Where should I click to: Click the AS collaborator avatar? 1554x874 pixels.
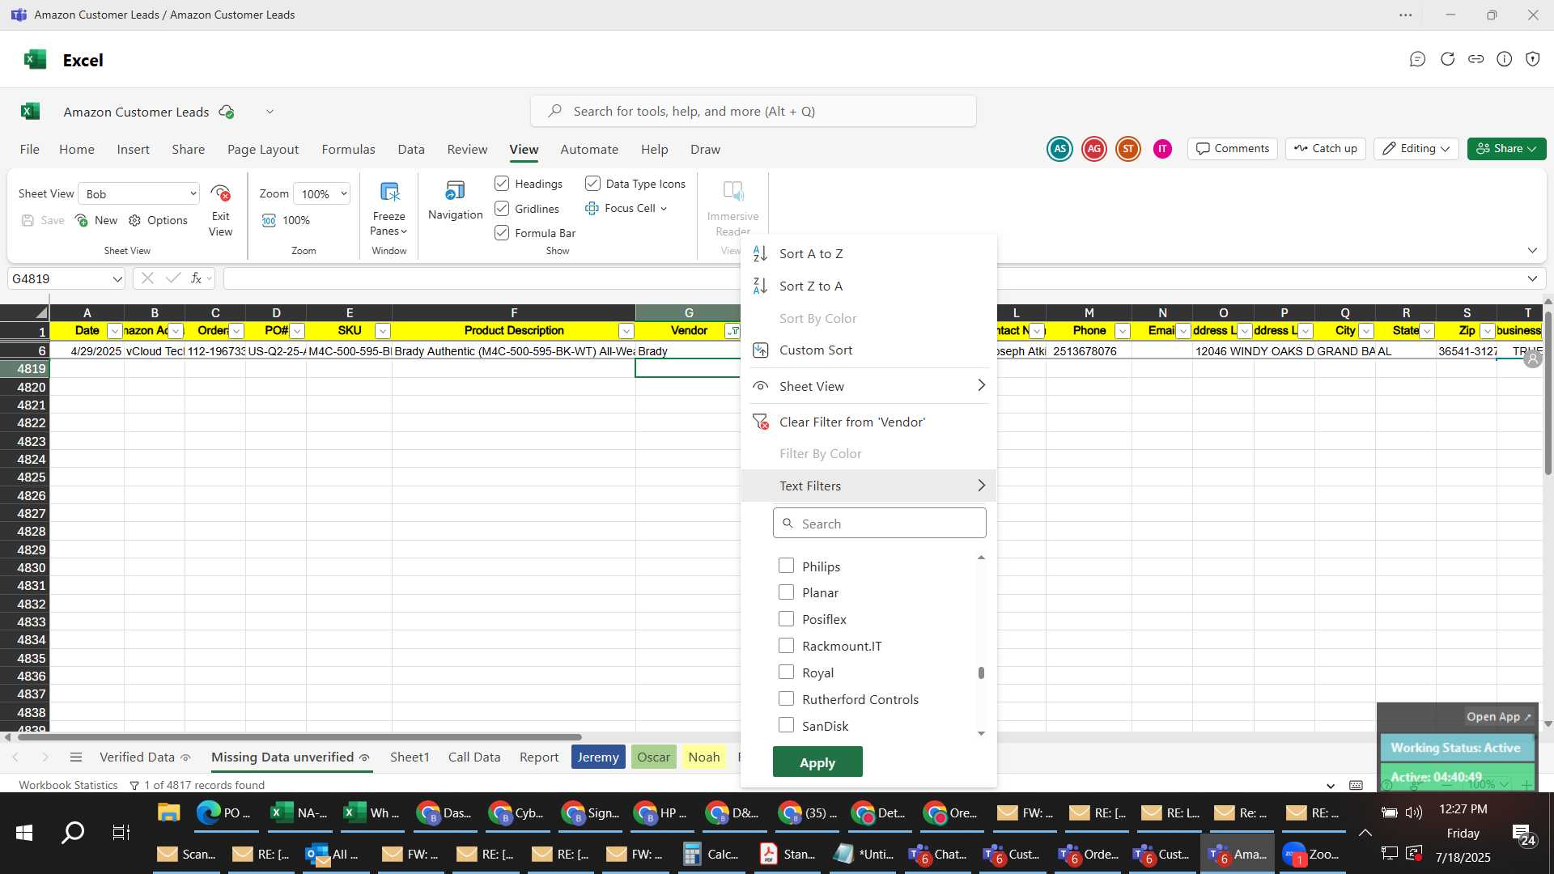coord(1059,149)
